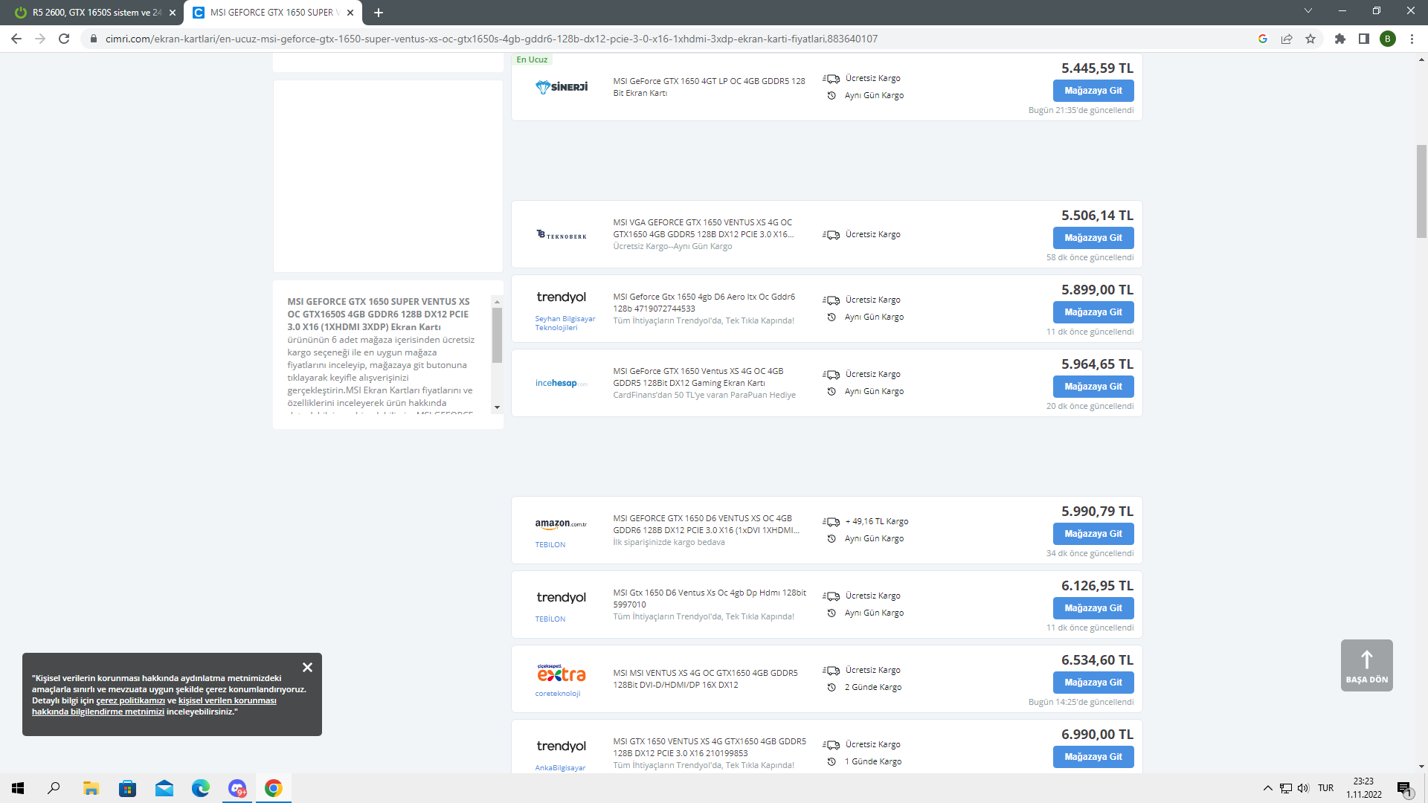
Task: Click Mağazaya Git for the Sinerji offer
Action: pyautogui.click(x=1093, y=91)
